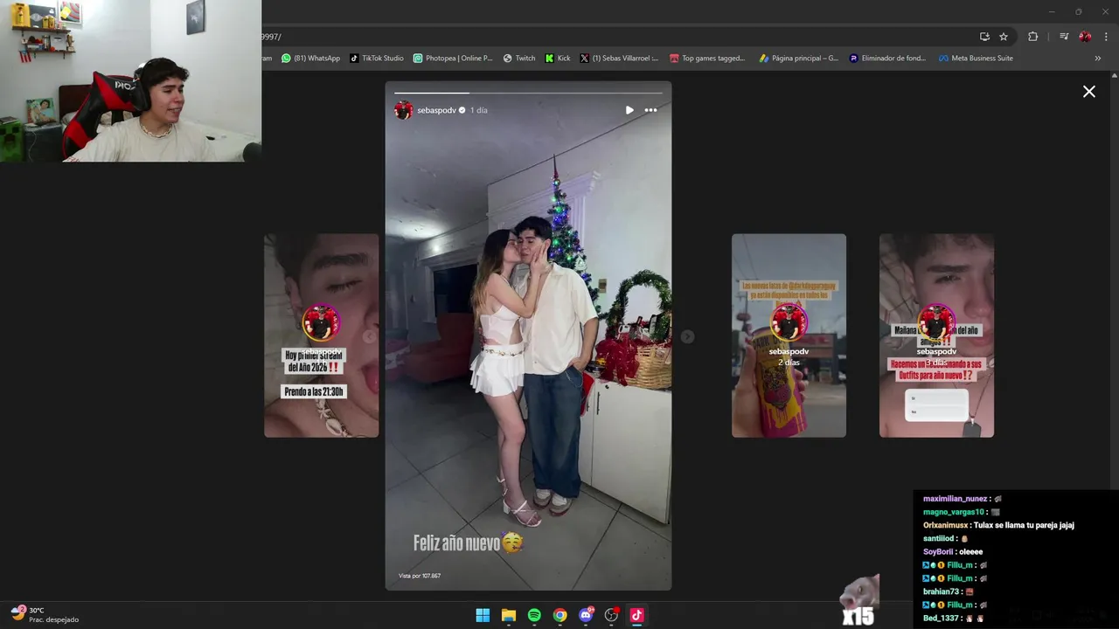Viewport: 1119px width, 629px height.
Task: Expand the hidden bookmarks overflow chevron
Action: [1098, 59]
